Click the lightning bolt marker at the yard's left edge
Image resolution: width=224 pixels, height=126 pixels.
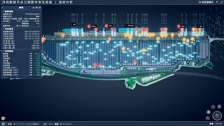tap(43, 36)
